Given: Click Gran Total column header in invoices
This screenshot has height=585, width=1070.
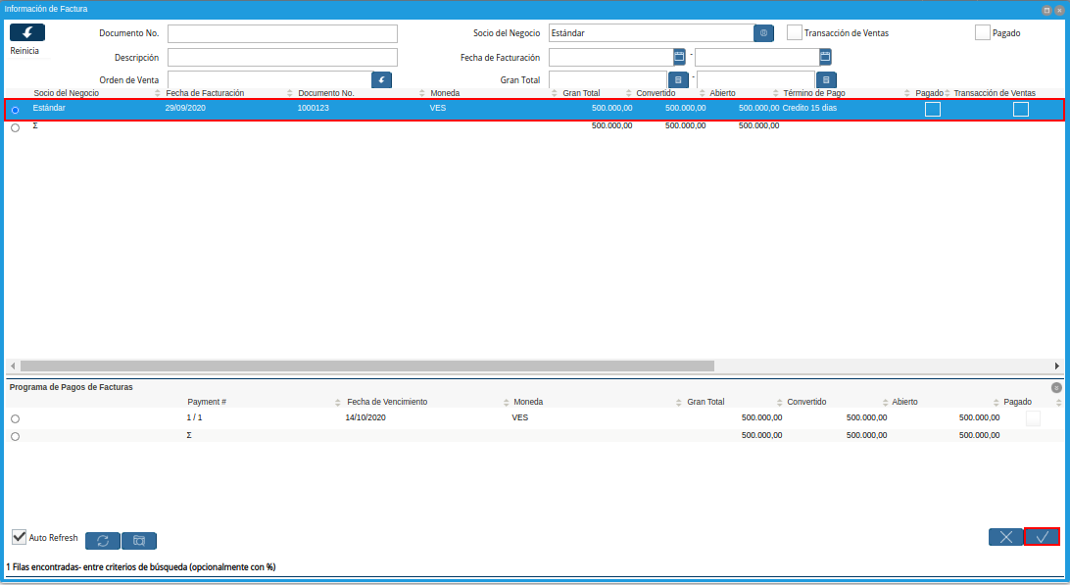Looking at the screenshot, I should coord(581,93).
